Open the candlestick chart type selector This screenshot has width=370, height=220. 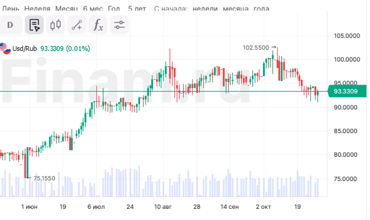click(55, 25)
